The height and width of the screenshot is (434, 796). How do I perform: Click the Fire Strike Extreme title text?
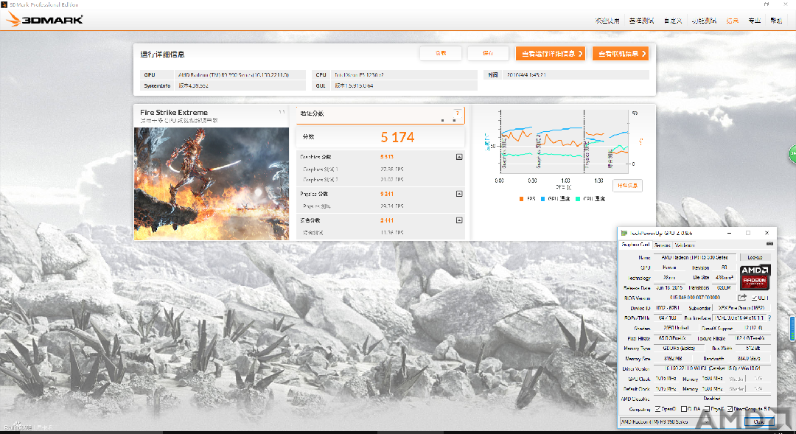point(174,112)
